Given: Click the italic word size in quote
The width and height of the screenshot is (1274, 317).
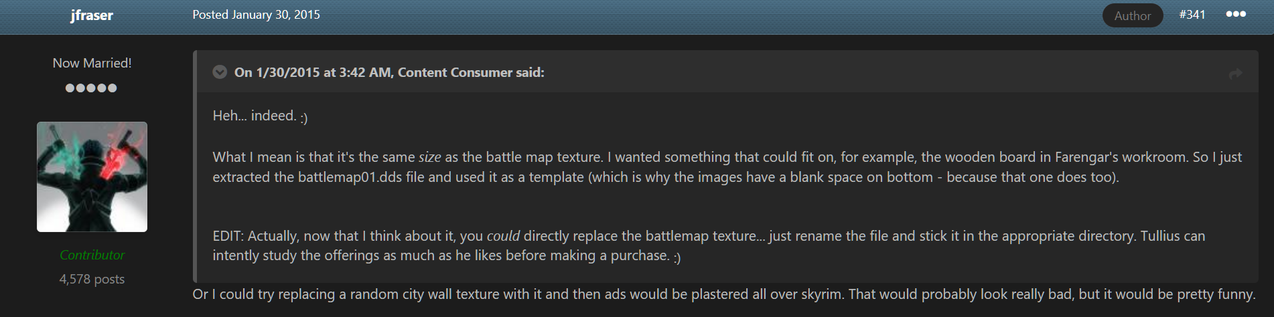Looking at the screenshot, I should tap(429, 157).
